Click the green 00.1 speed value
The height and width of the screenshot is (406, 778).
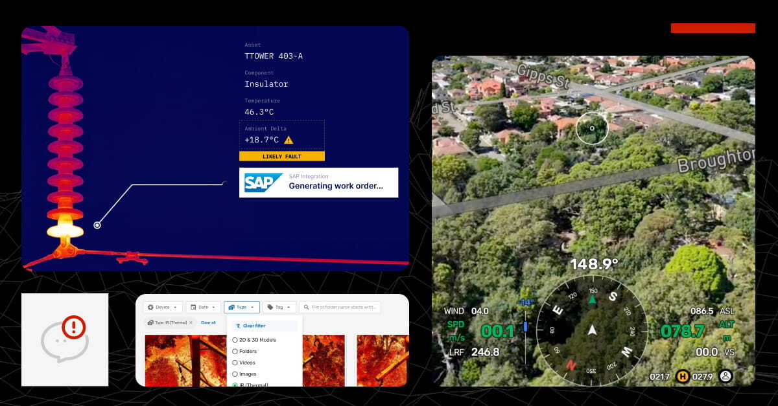497,332
